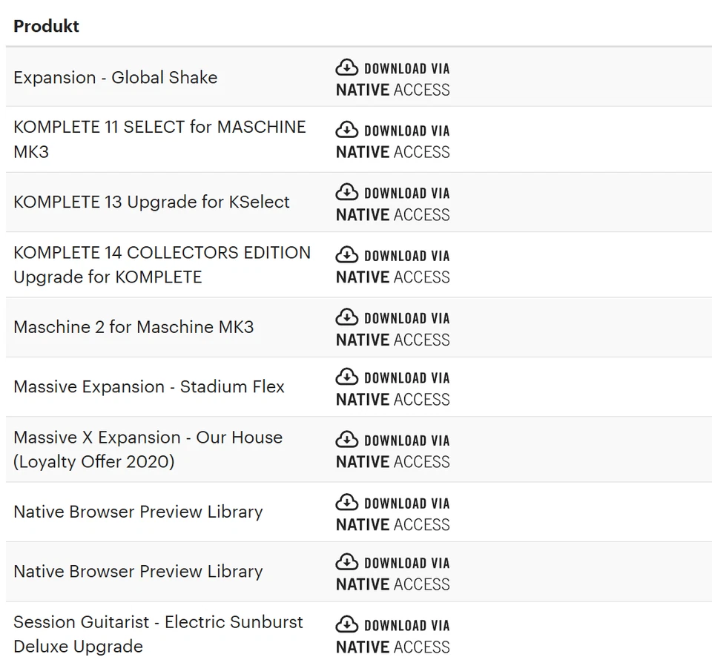The height and width of the screenshot is (660, 712).
Task: Click the download cloud icon for the first Native Browser Preview Library
Action: tap(346, 502)
